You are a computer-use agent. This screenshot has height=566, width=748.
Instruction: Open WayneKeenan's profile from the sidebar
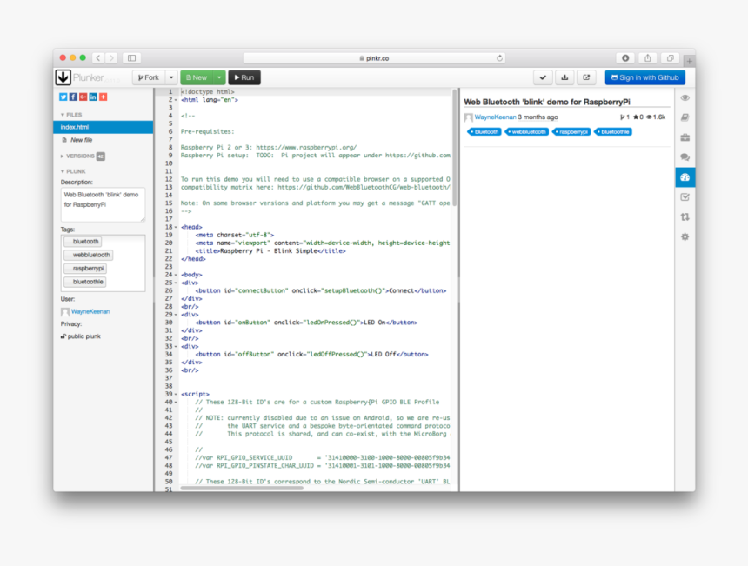click(90, 312)
